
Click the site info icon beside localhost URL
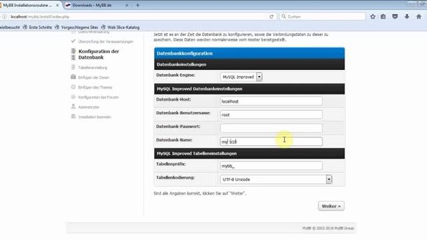(5, 17)
